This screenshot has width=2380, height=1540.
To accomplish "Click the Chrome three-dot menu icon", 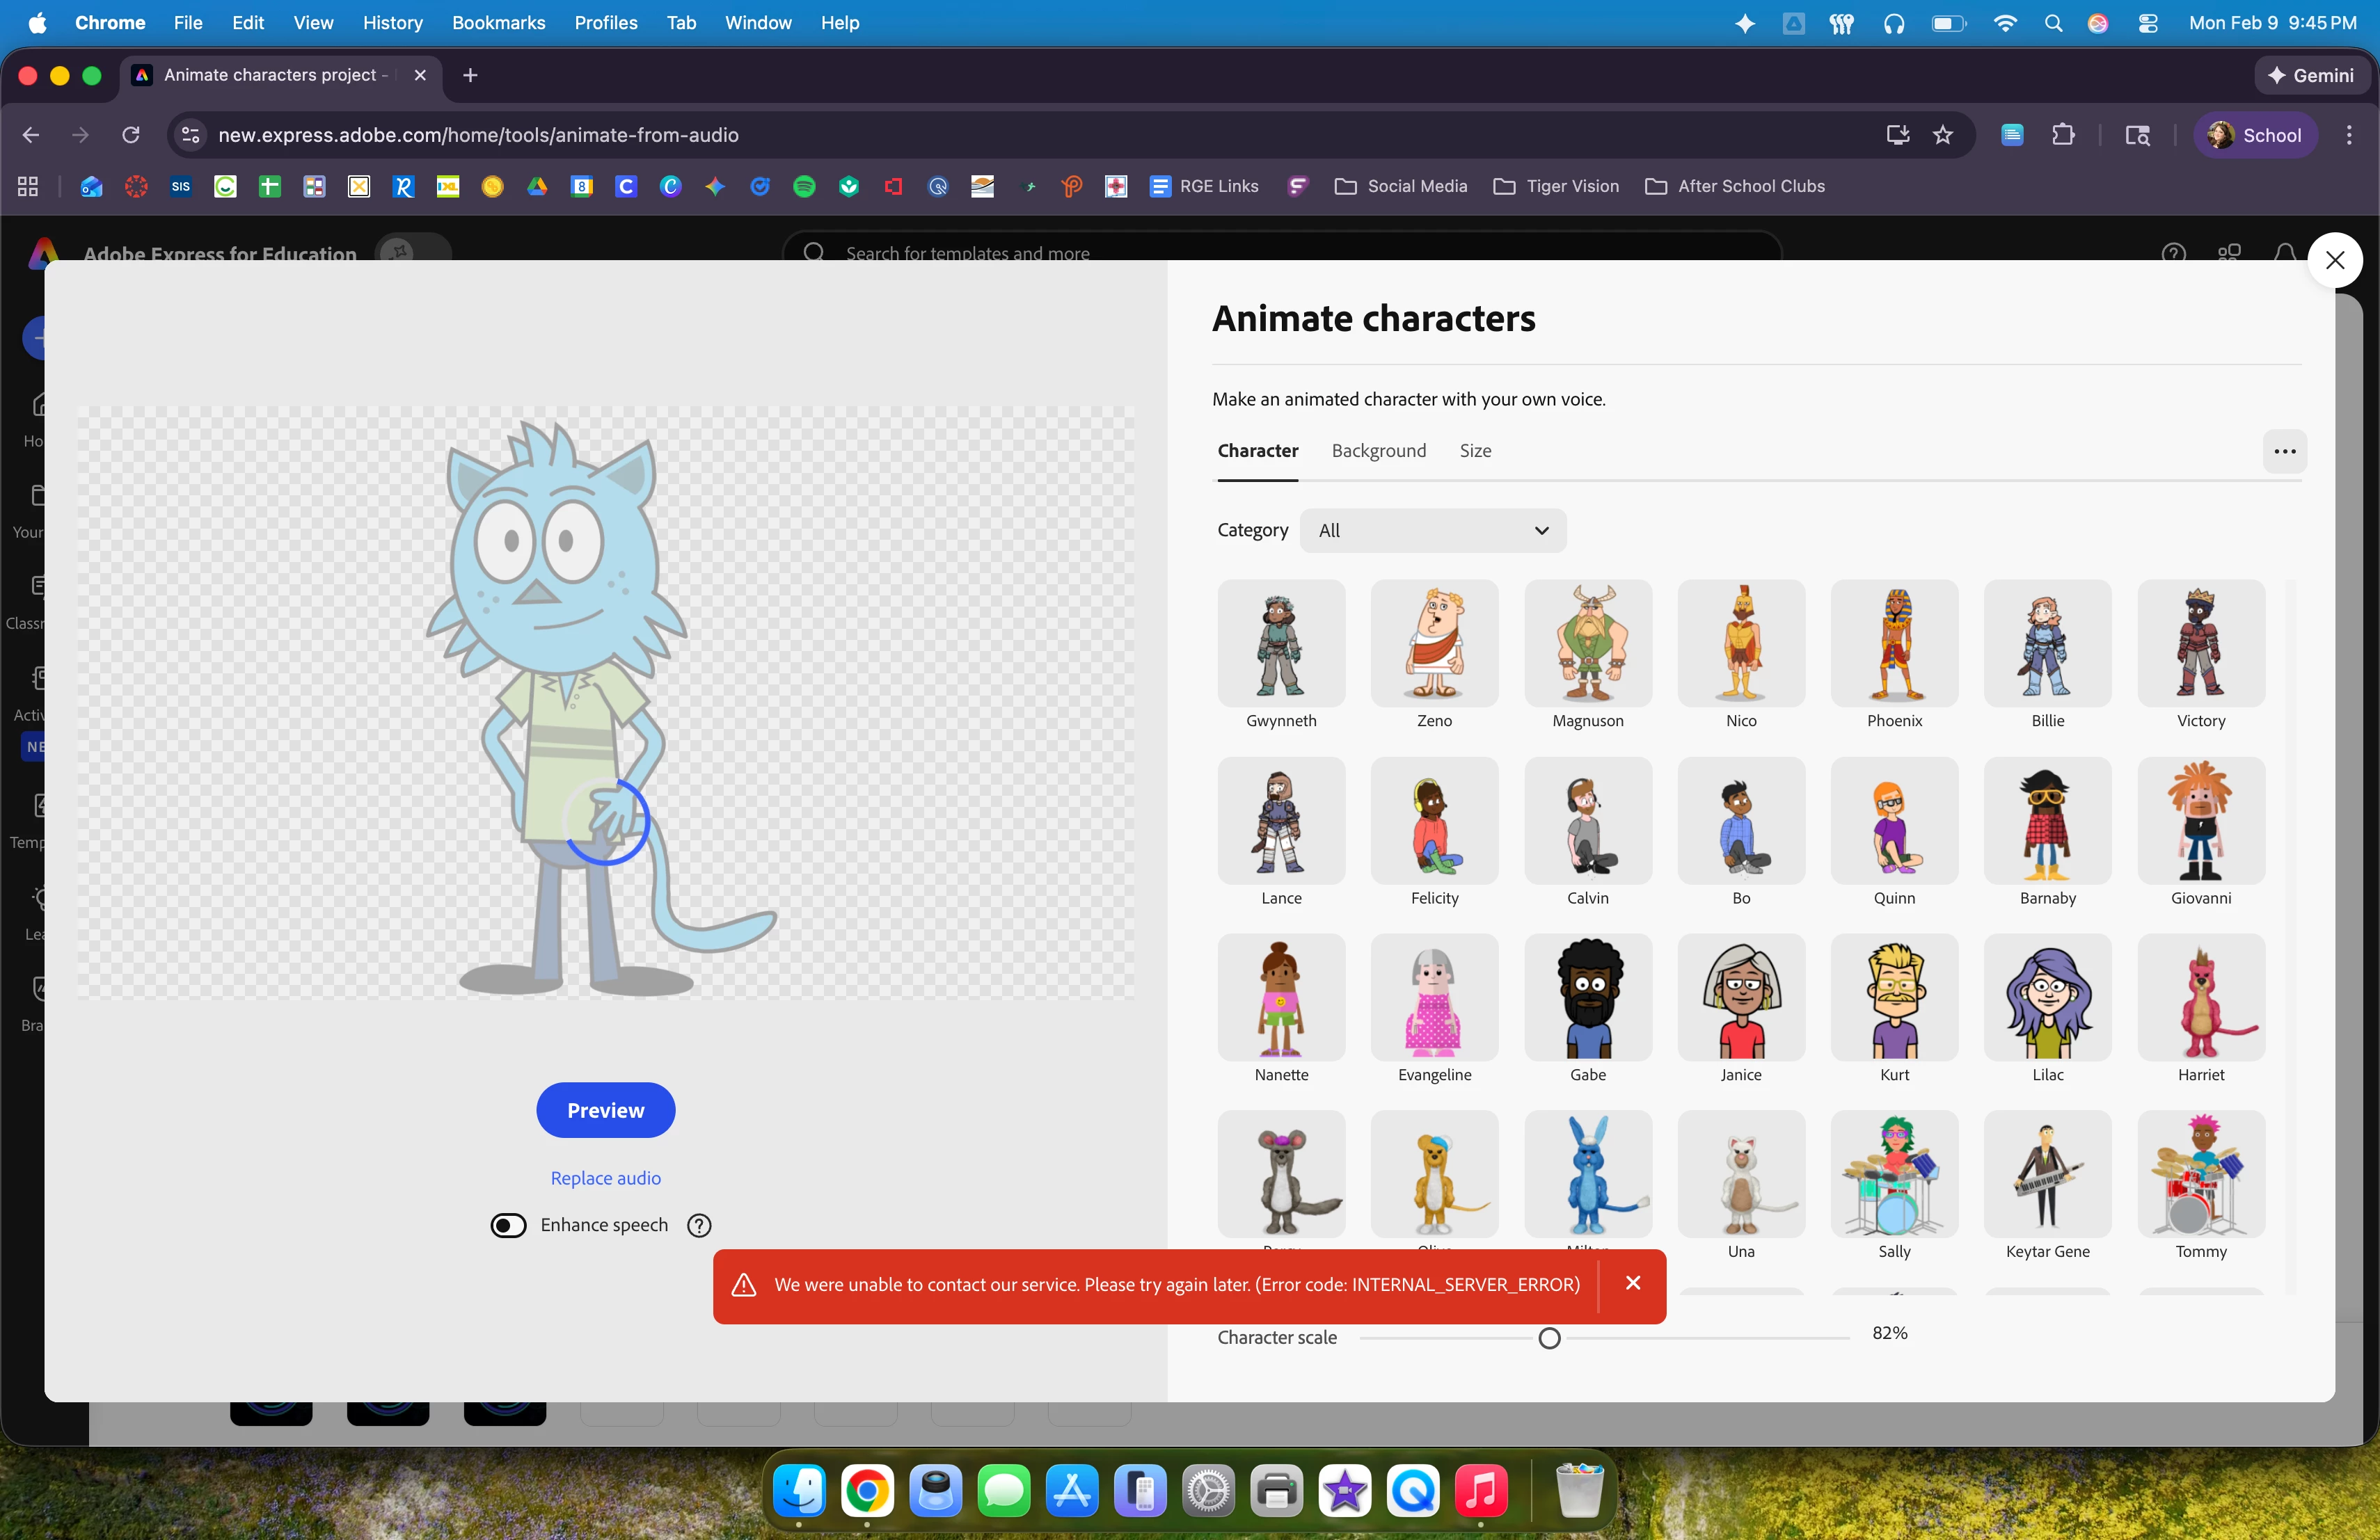I will point(2349,135).
